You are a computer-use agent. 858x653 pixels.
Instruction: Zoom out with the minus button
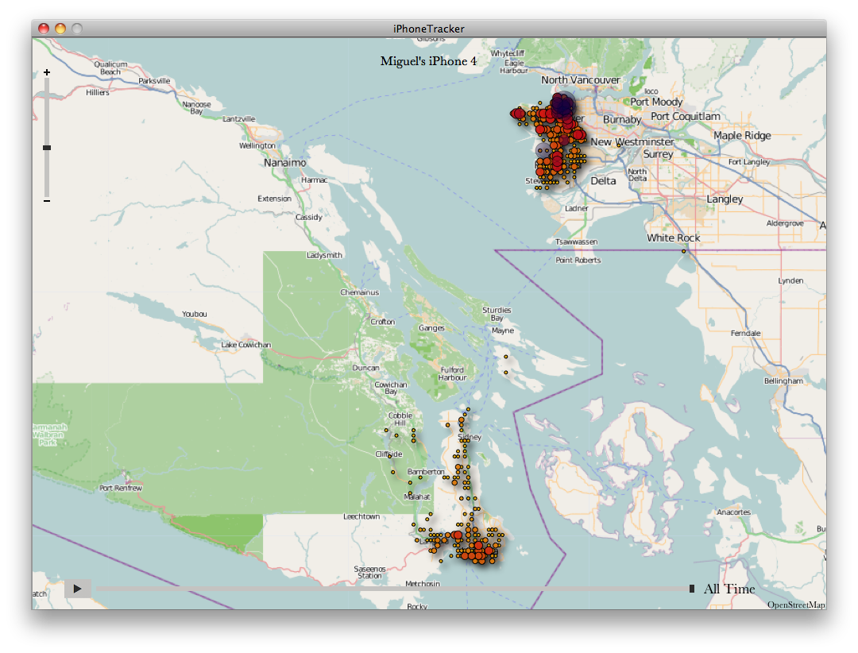pyautogui.click(x=47, y=201)
